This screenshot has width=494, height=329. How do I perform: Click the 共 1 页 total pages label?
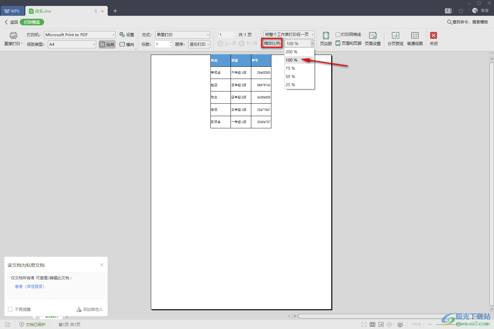245,35
